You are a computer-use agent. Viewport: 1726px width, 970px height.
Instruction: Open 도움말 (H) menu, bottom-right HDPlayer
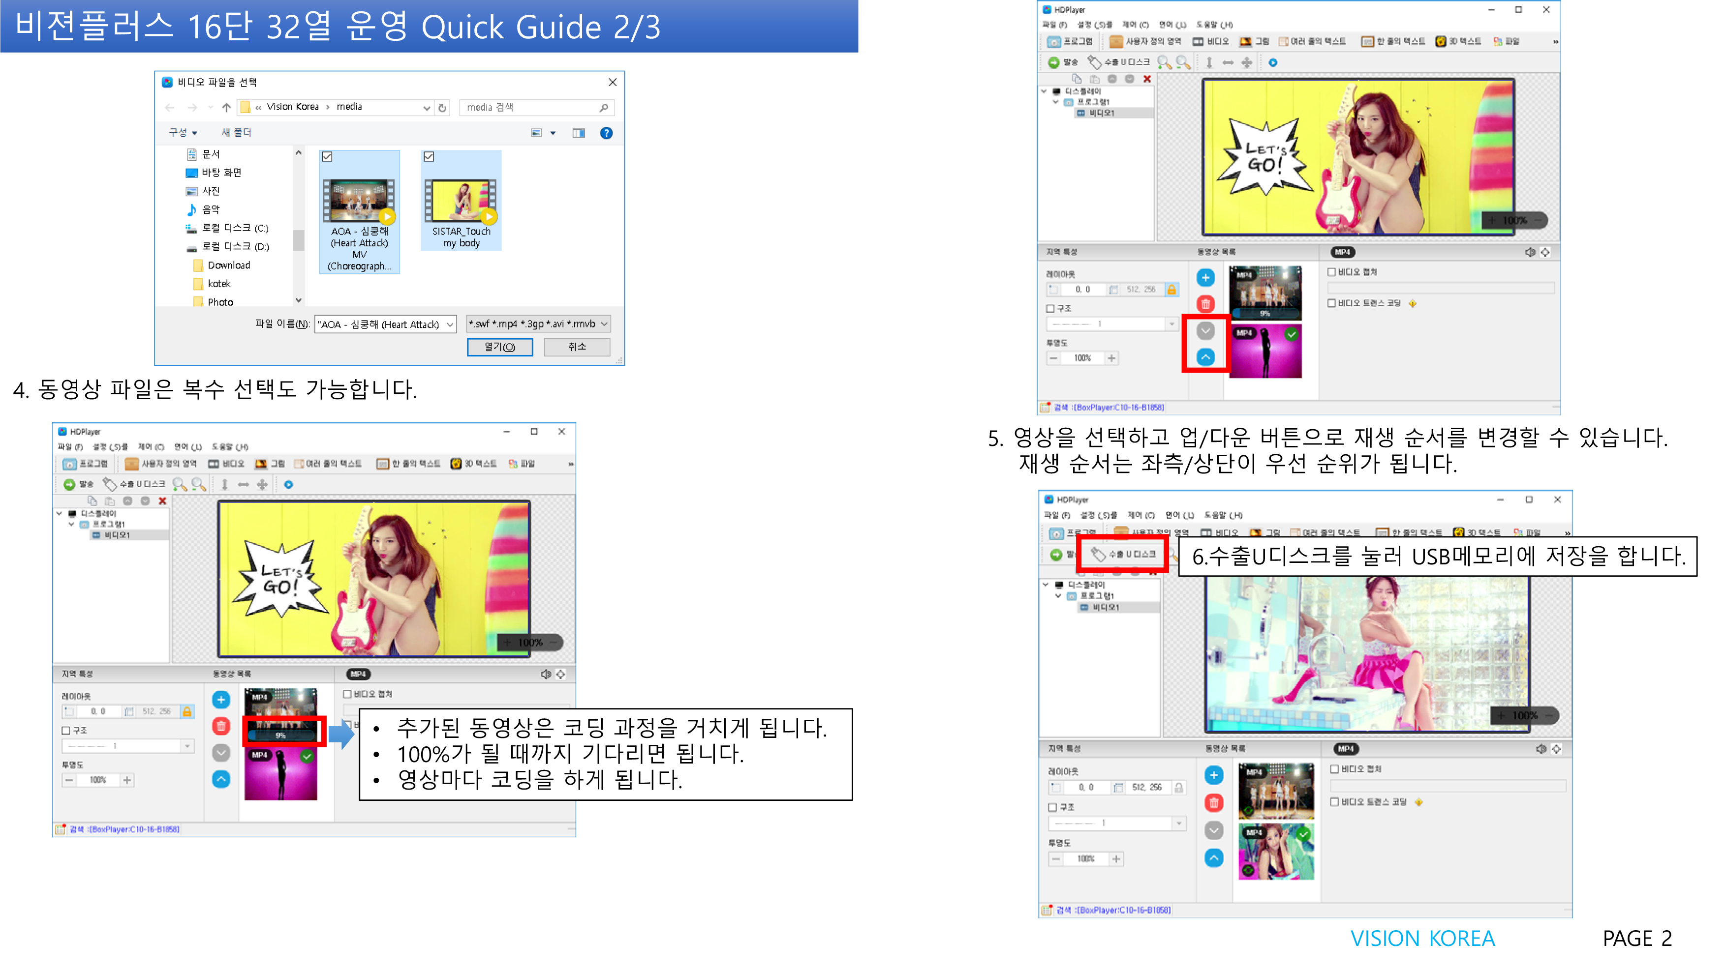[x=1224, y=515]
